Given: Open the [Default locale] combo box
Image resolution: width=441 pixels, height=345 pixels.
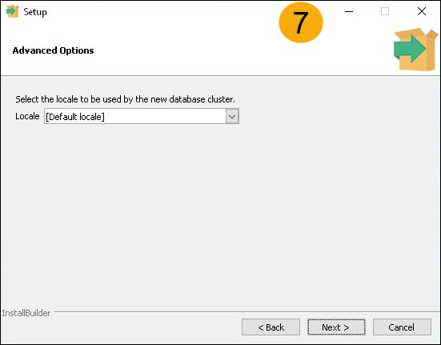Looking at the screenshot, I should click(x=142, y=116).
